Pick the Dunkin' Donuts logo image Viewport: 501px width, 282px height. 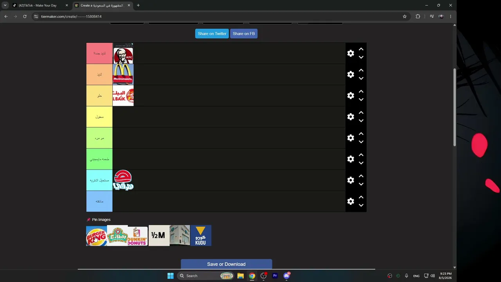(x=138, y=236)
